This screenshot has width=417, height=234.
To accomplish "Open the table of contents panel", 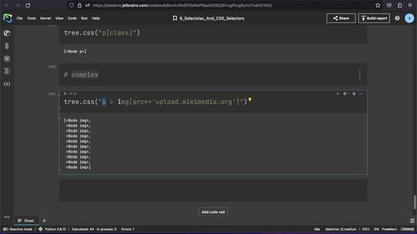I will pos(7,71).
